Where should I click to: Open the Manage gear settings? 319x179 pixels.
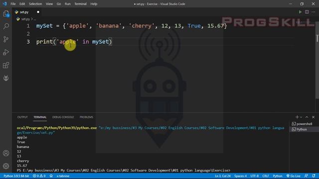(x=6, y=166)
